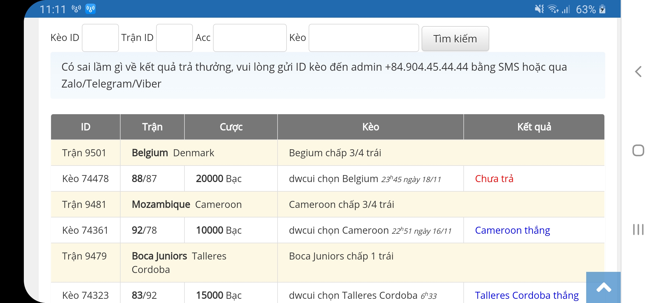Focus the Trận ID input field
The width and height of the screenshot is (656, 303).
pyautogui.click(x=174, y=38)
